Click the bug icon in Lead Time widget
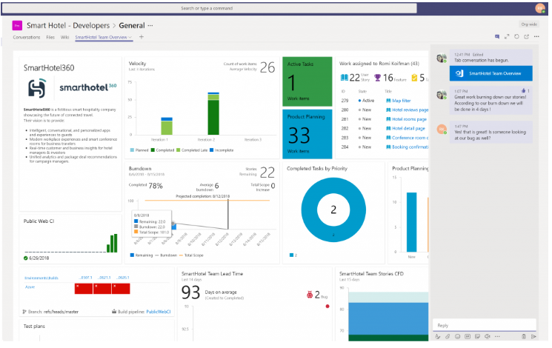This screenshot has width=552, height=348. [310, 295]
